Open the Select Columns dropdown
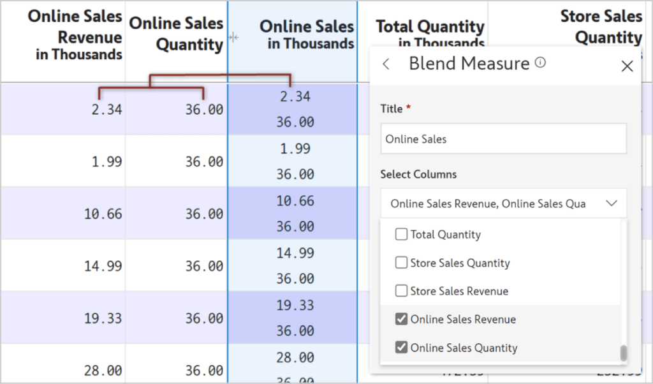Screen dimensions: 653x384 [x=503, y=203]
